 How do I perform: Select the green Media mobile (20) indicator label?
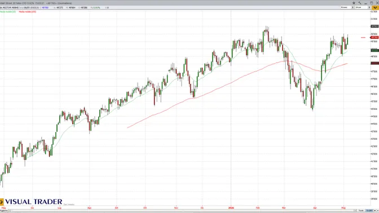(x=8, y=12)
